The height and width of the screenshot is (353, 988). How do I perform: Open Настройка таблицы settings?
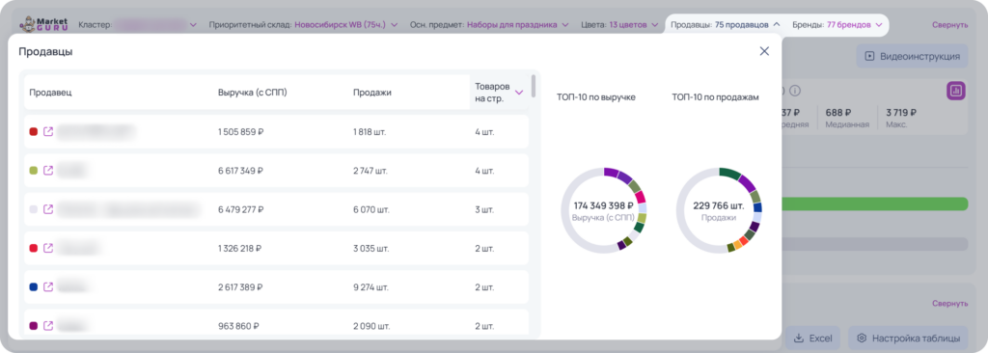(x=908, y=338)
